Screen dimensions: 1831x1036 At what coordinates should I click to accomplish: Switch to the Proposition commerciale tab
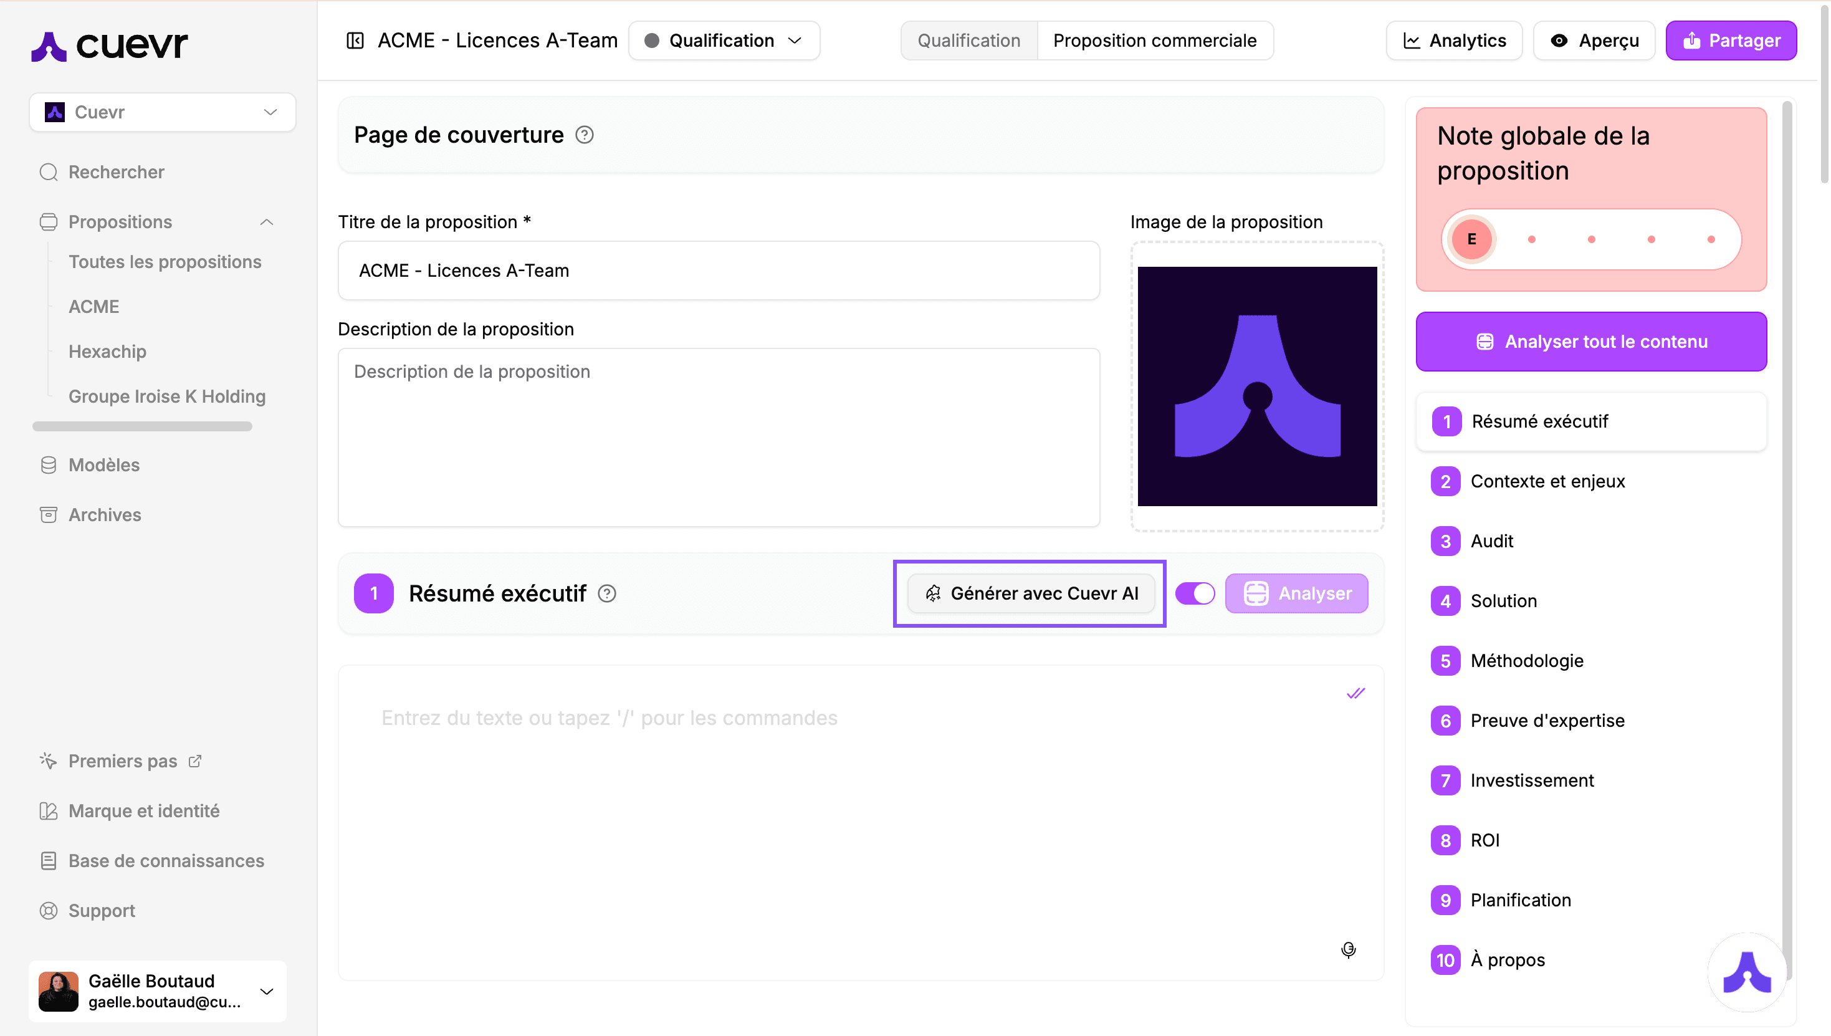1155,41
